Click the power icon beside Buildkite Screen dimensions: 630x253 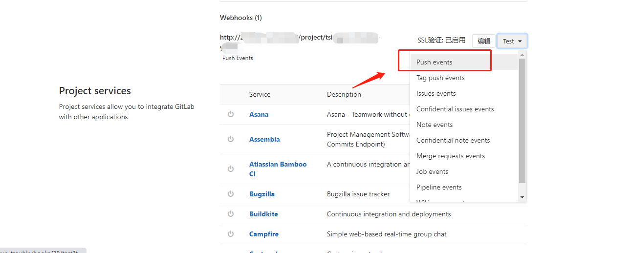(x=231, y=214)
